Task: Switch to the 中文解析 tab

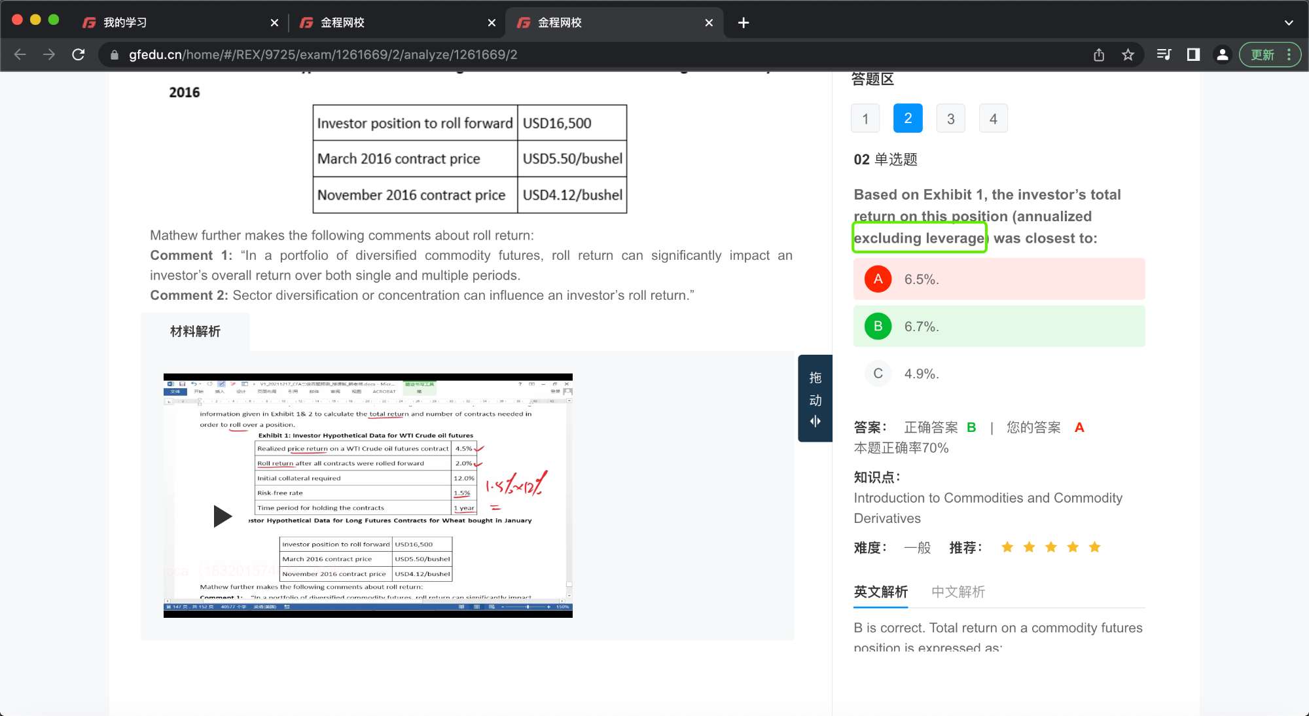Action: click(958, 592)
